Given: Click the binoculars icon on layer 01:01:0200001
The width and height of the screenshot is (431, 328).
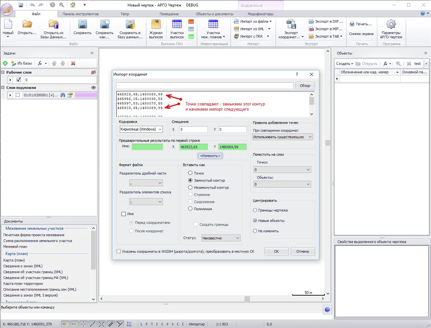Looking at the screenshot, I should pyautogui.click(x=63, y=95).
